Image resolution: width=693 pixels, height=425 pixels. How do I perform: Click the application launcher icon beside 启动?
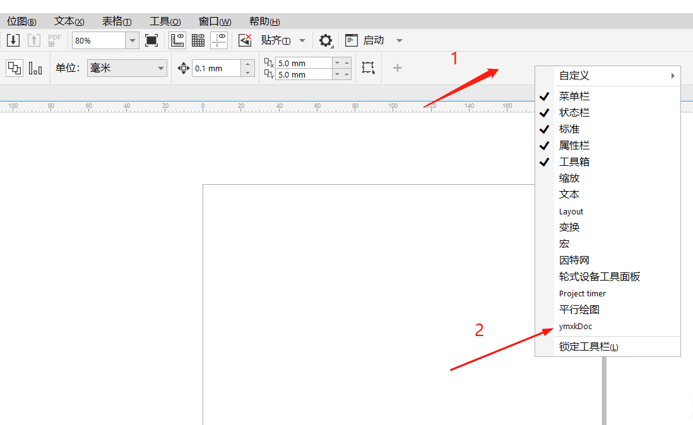352,40
